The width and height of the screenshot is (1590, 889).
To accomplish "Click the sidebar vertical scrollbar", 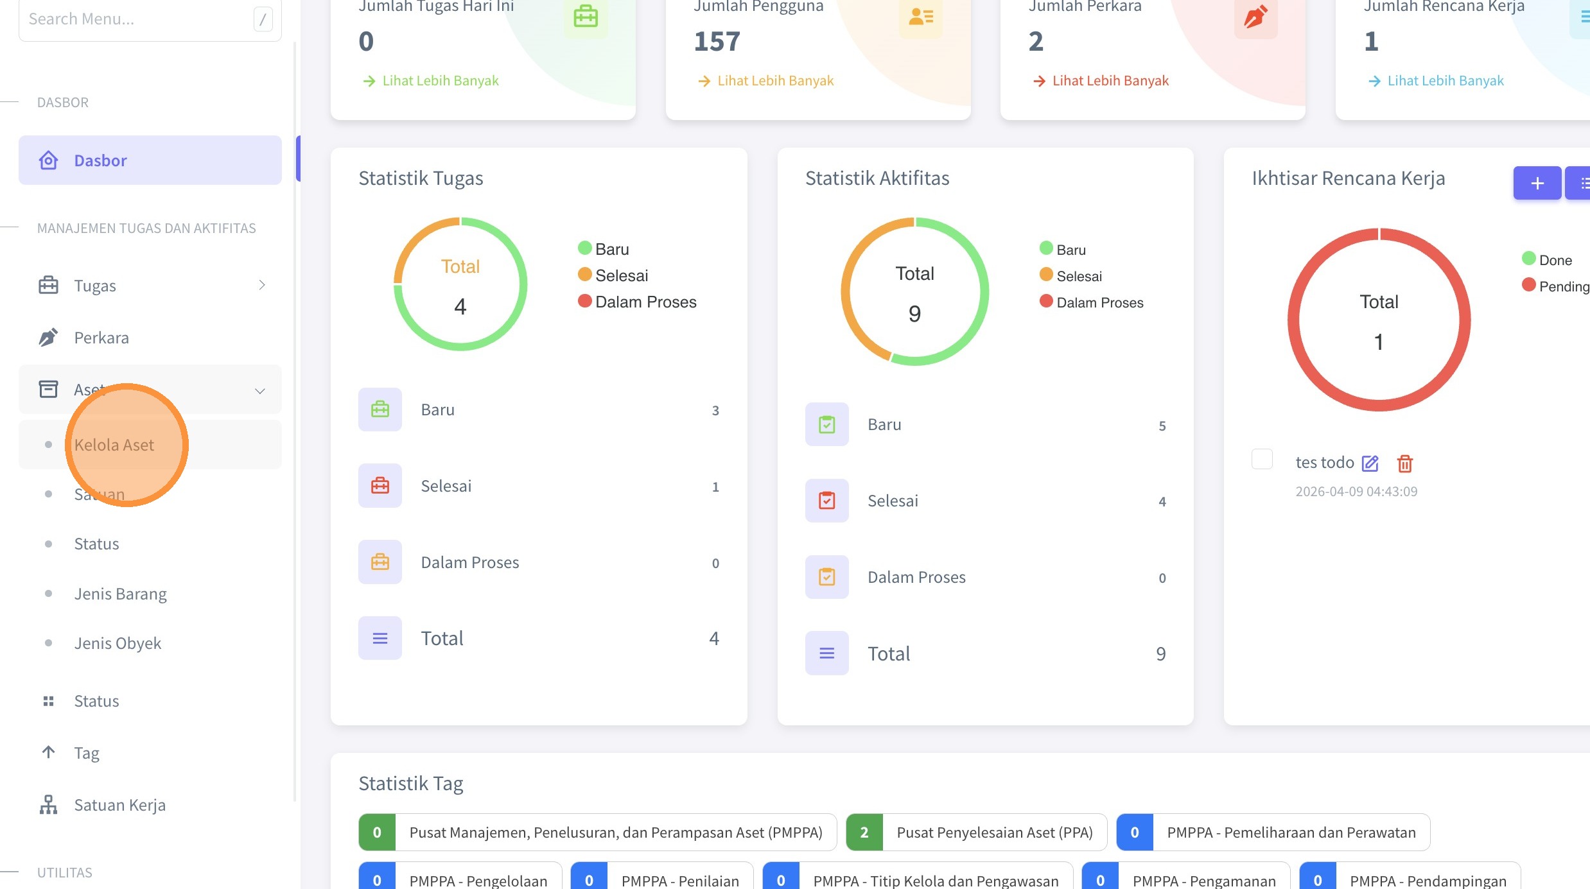I will 295,420.
